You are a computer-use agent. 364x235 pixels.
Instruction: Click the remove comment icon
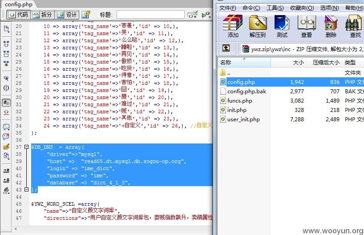(x=6, y=136)
